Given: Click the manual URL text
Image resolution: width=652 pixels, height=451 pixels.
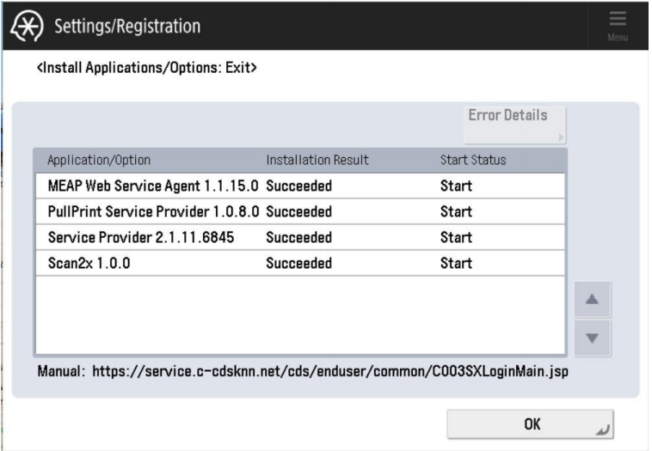Looking at the screenshot, I should [x=329, y=373].
